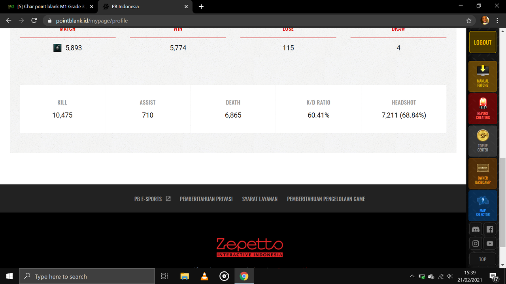Viewport: 506px width, 284px height.
Task: Select the draw count 4
Action: (398, 48)
